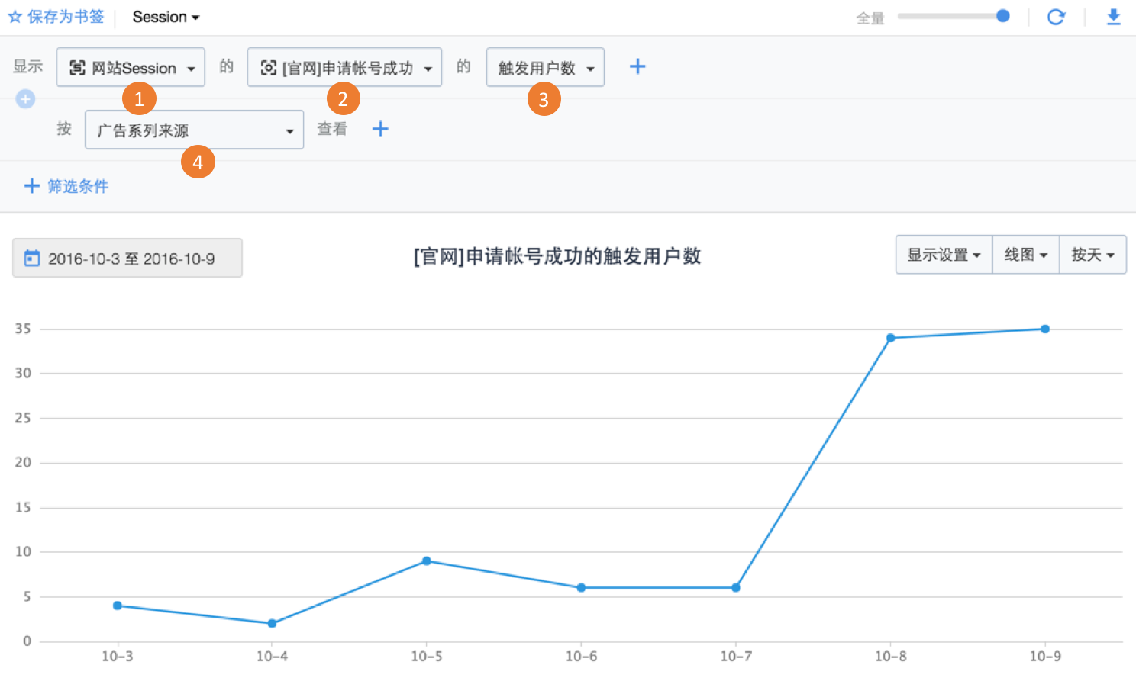The image size is (1136, 681).
Task: Open the 线图 chart type dropdown
Action: (x=1026, y=255)
